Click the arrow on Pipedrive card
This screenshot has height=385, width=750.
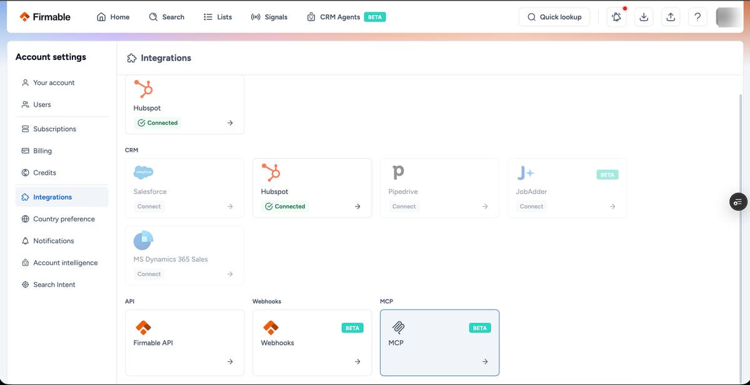coord(485,207)
